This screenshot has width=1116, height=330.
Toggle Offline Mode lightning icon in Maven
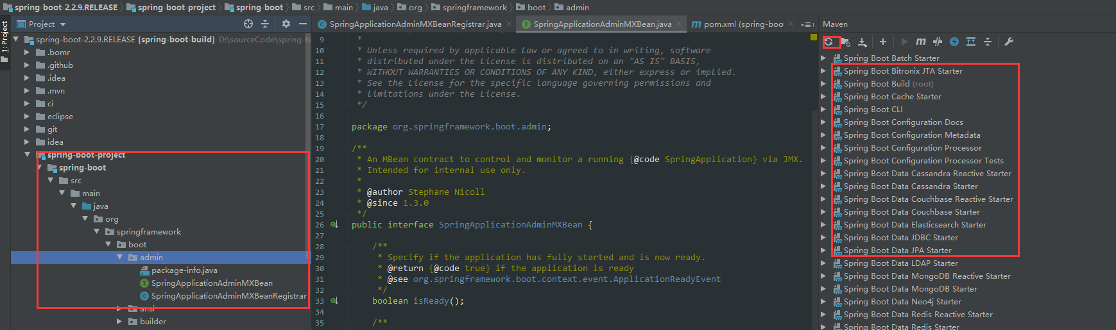tap(954, 42)
